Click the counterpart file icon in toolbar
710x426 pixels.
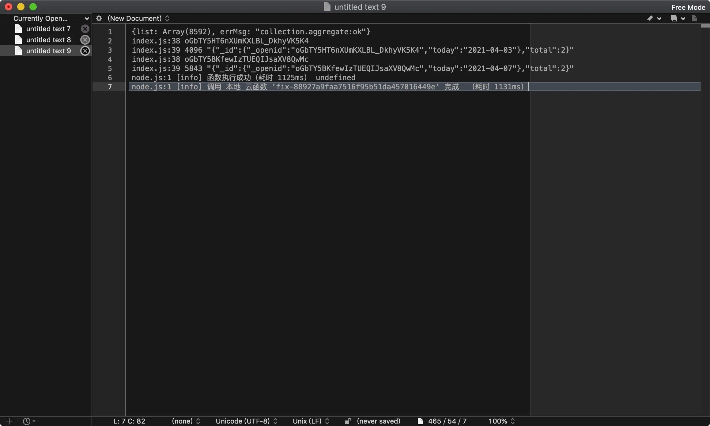coord(674,18)
